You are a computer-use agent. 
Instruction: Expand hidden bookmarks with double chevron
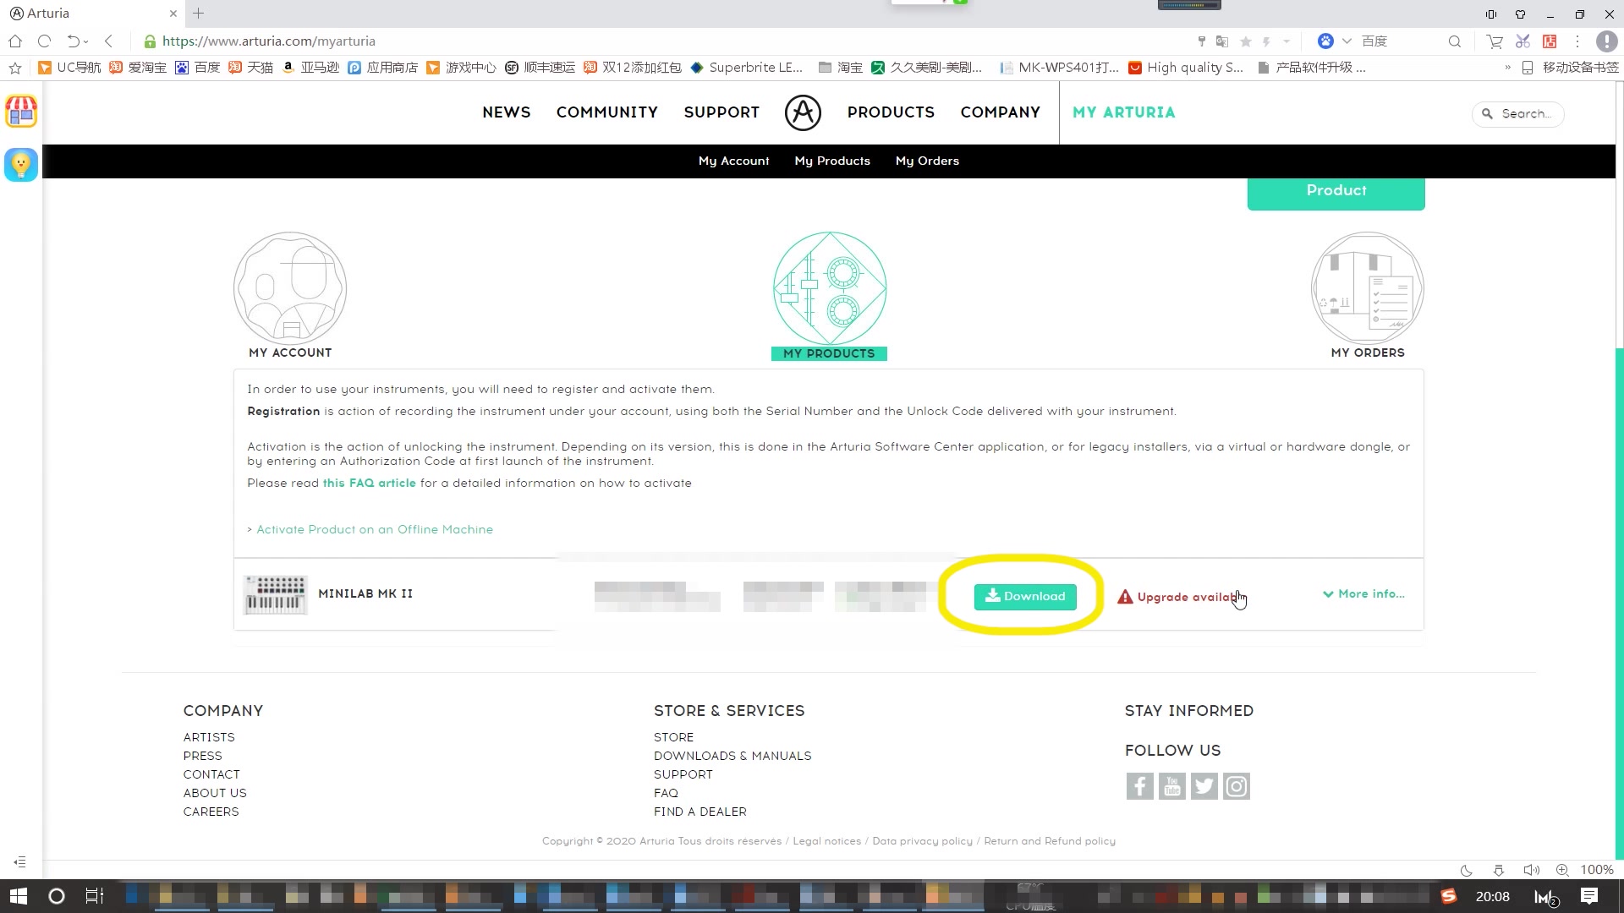[x=1507, y=68]
